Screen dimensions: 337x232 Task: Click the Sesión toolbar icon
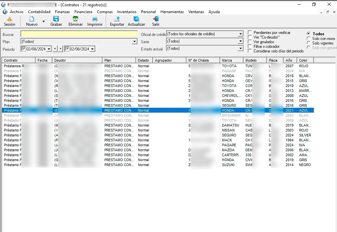pos(9,19)
